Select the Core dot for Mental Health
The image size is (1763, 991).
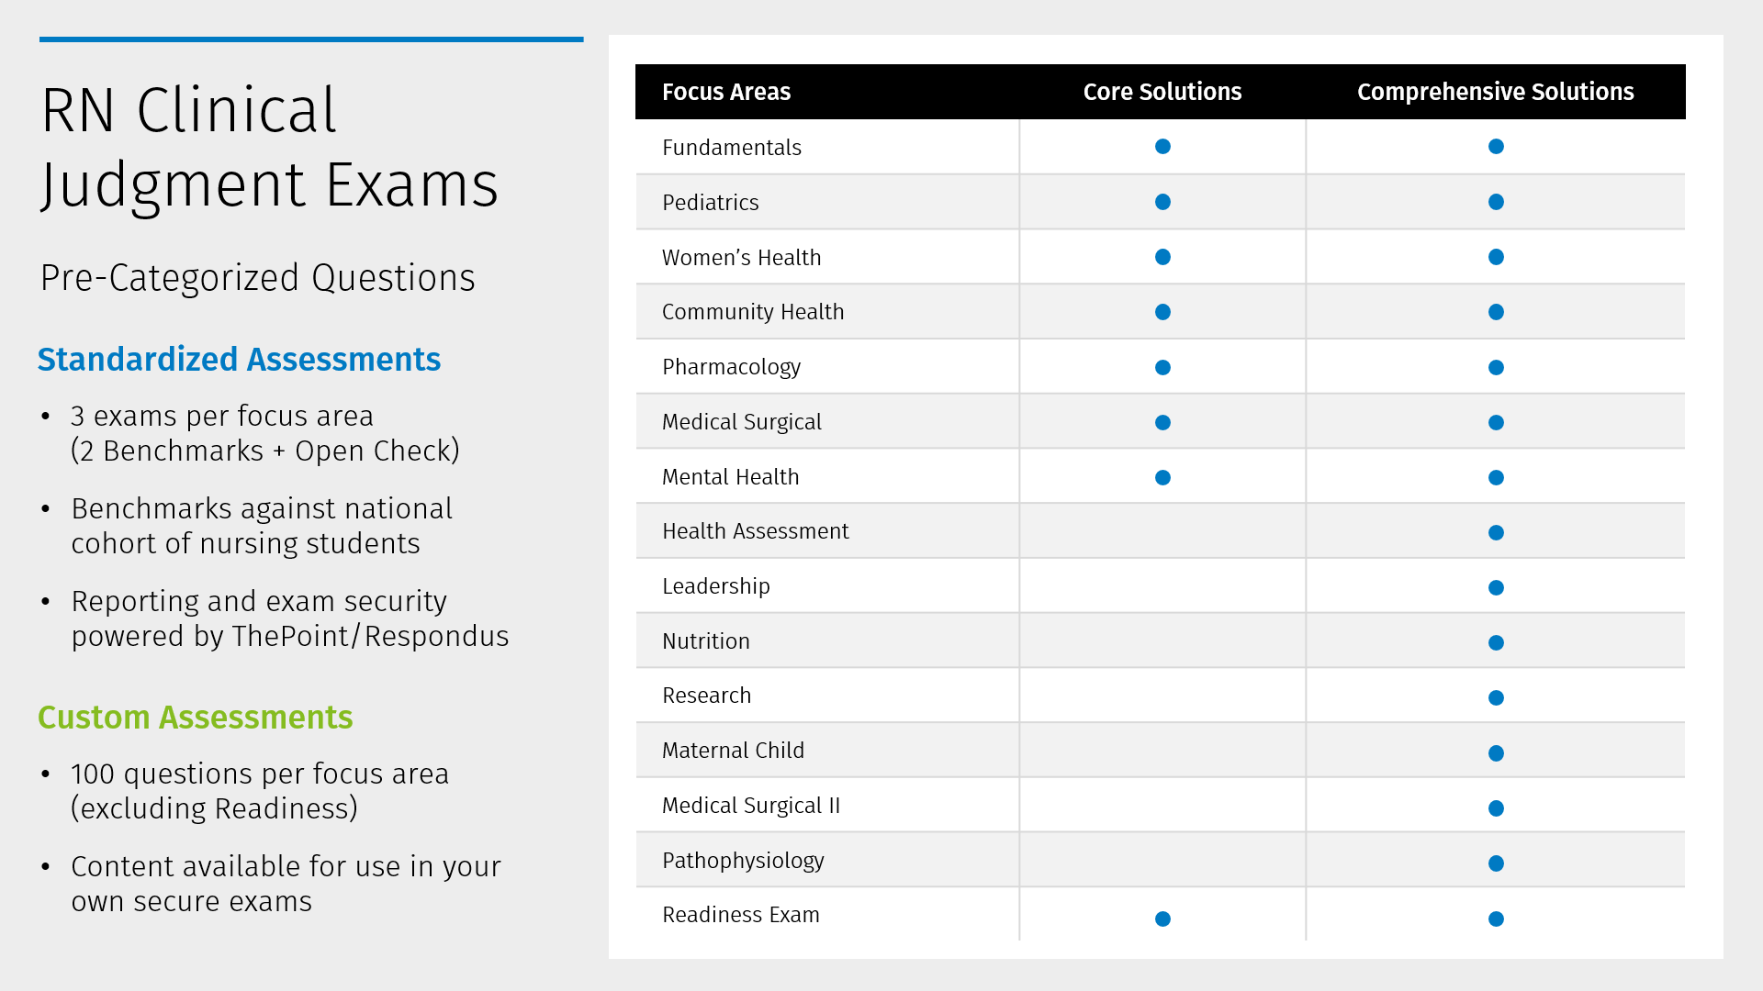click(x=1162, y=477)
